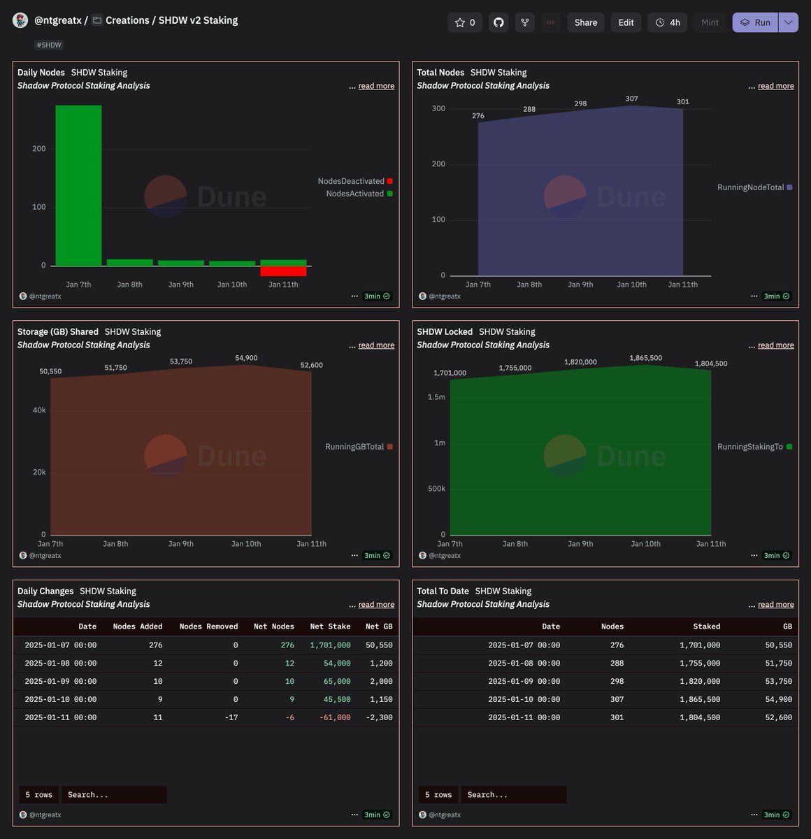Sort by the Nodes Added column header
This screenshot has height=839, width=811.
[x=138, y=626]
